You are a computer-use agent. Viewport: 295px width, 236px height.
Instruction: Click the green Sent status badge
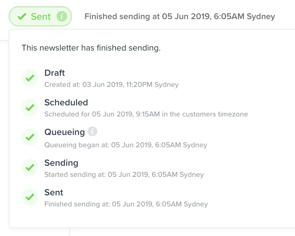point(40,16)
